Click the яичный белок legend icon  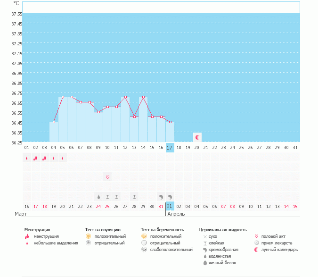click(x=205, y=263)
